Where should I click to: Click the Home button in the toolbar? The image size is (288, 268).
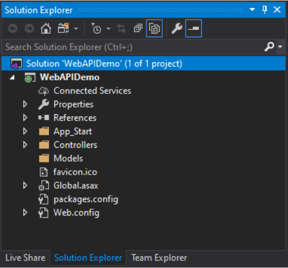(x=45, y=29)
